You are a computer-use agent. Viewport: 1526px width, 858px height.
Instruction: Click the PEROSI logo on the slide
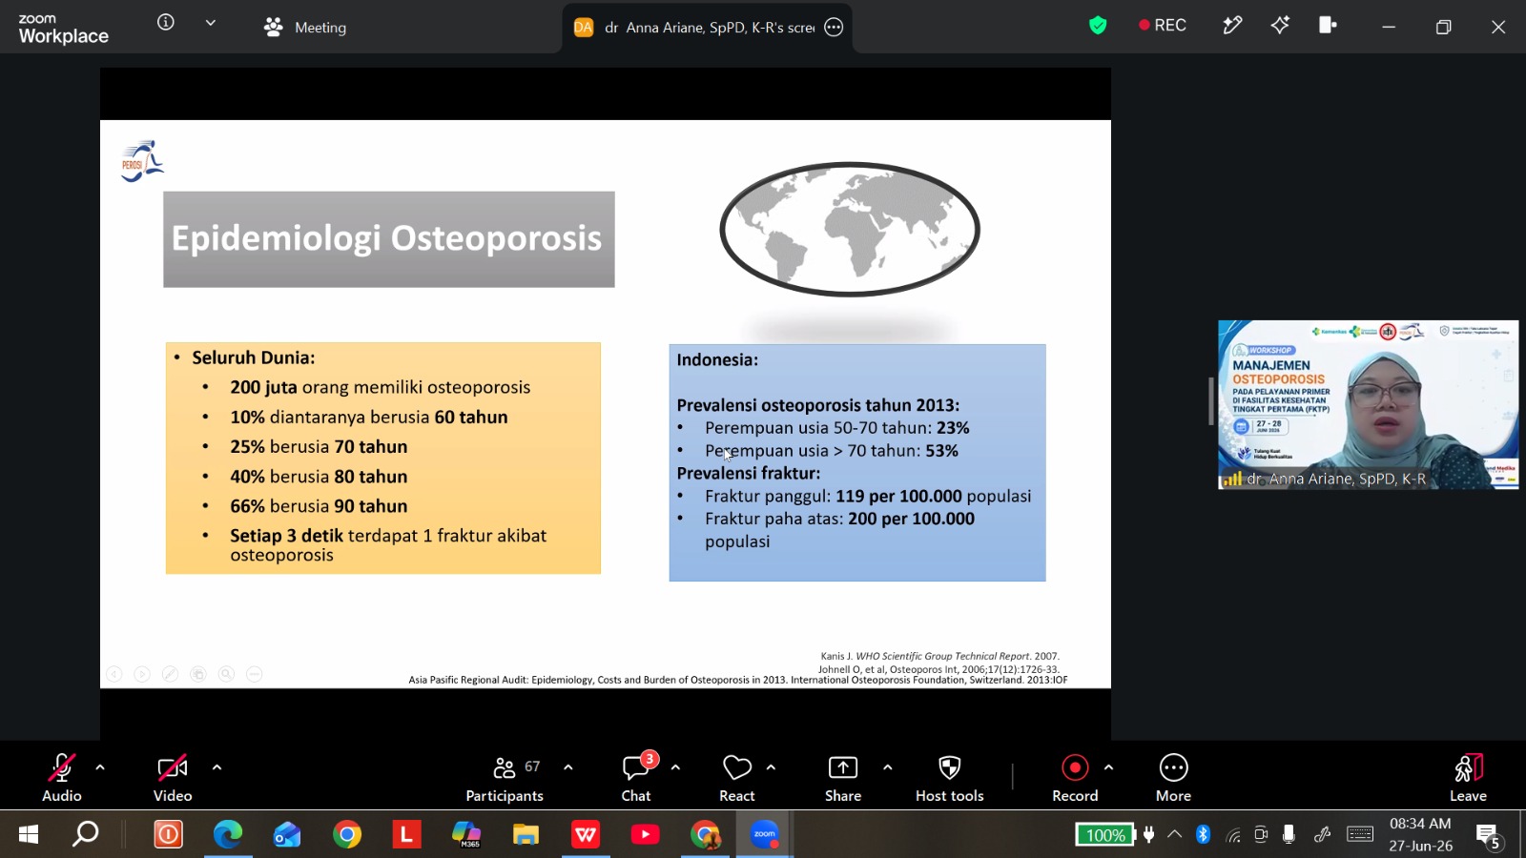[142, 161]
